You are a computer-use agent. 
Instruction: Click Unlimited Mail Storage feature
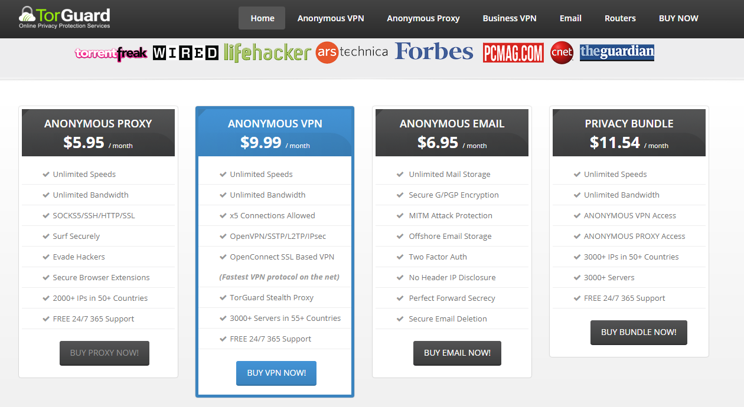point(449,174)
